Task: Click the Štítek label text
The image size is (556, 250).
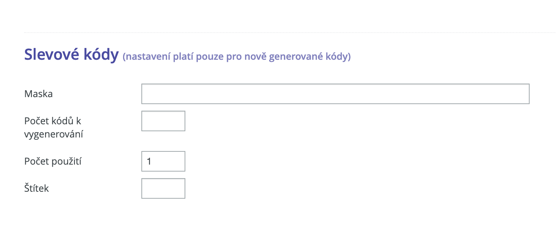Action: pyautogui.click(x=37, y=188)
